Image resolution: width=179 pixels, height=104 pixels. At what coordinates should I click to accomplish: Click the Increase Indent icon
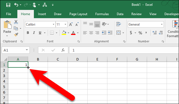click(x=110, y=33)
